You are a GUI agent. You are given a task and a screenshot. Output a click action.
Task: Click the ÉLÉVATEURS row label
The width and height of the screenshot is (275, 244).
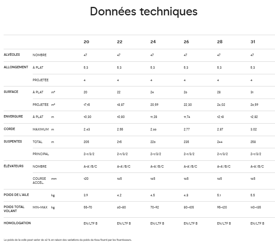[13, 166]
